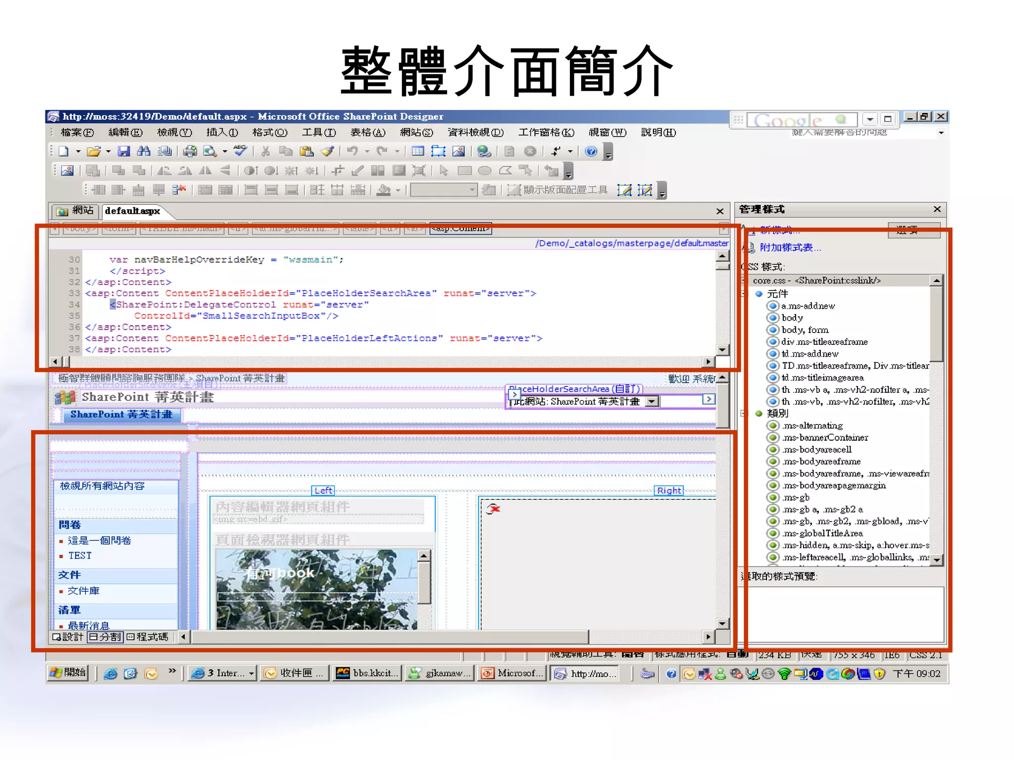Click the Format Painter brush icon

tap(327, 151)
